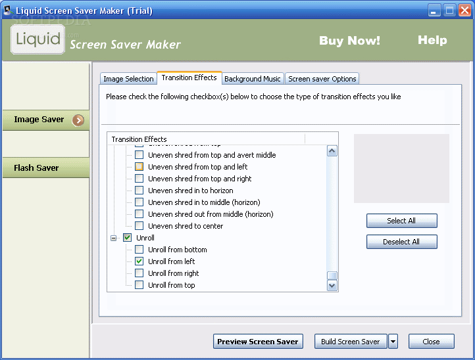Click Build Screen Saver button

351,342
